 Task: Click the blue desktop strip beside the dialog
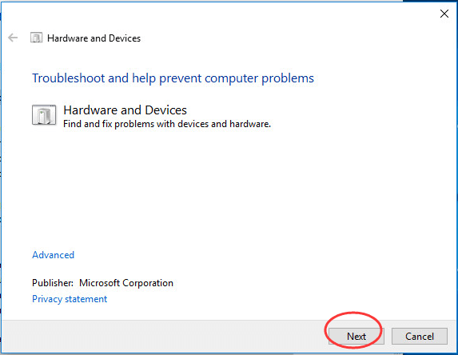(x=429, y=1)
